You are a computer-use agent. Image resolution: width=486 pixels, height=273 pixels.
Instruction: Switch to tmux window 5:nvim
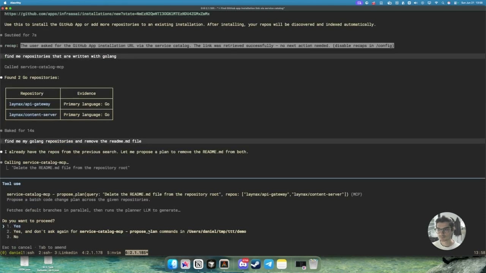pos(114,253)
